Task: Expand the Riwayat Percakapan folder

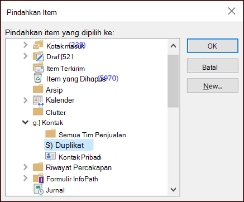Action: click(26, 167)
